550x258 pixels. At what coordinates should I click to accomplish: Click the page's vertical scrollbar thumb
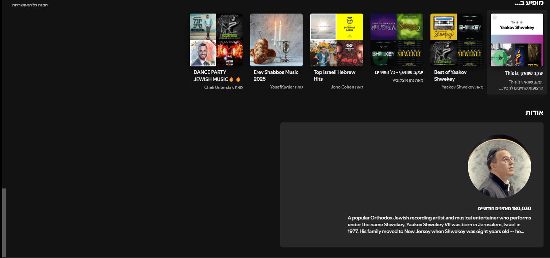pos(4,222)
